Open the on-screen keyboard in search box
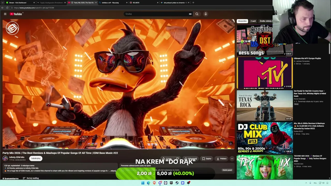The image size is (331, 186). click(x=190, y=14)
